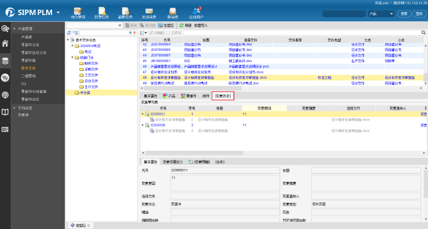Switch to the 变更历史 tab

tap(223, 96)
